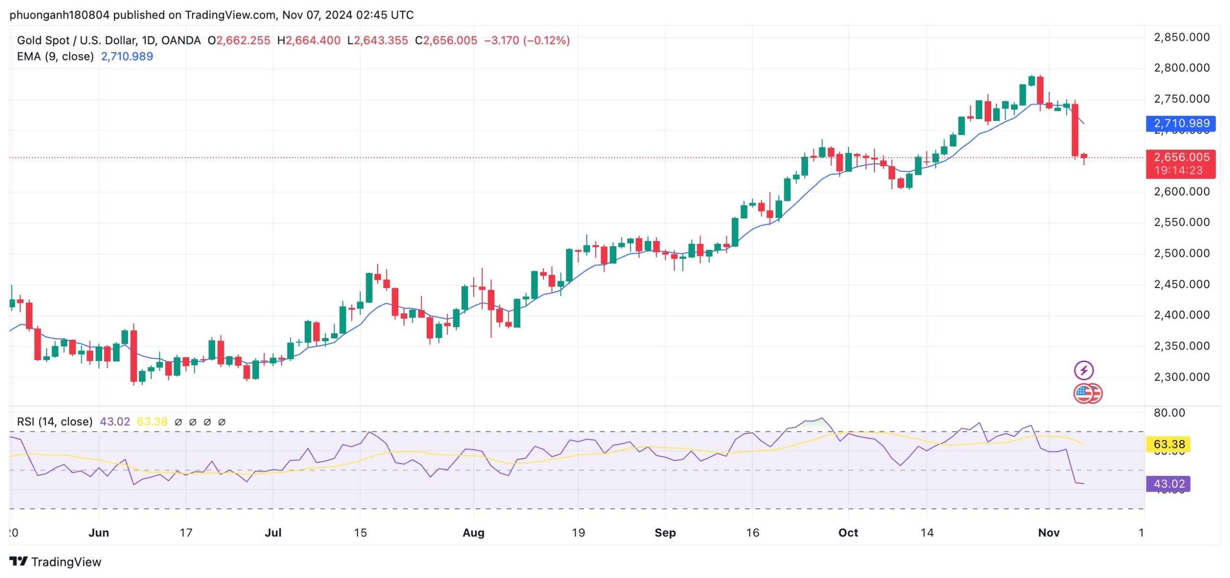Click the red current price label 2,656.005
This screenshot has height=578, width=1230.
pyautogui.click(x=1181, y=164)
